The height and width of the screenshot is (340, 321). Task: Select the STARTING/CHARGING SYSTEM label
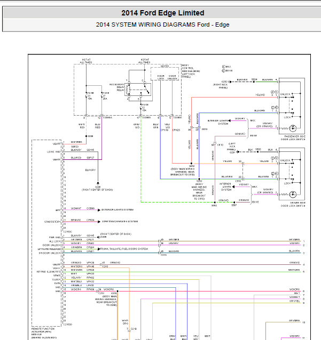[120, 221]
